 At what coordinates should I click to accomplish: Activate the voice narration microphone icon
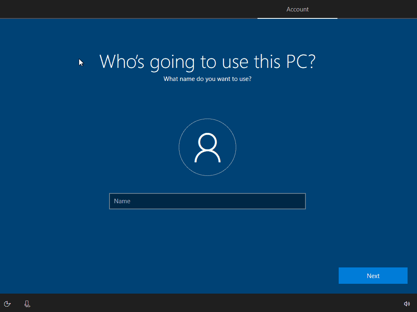27,304
